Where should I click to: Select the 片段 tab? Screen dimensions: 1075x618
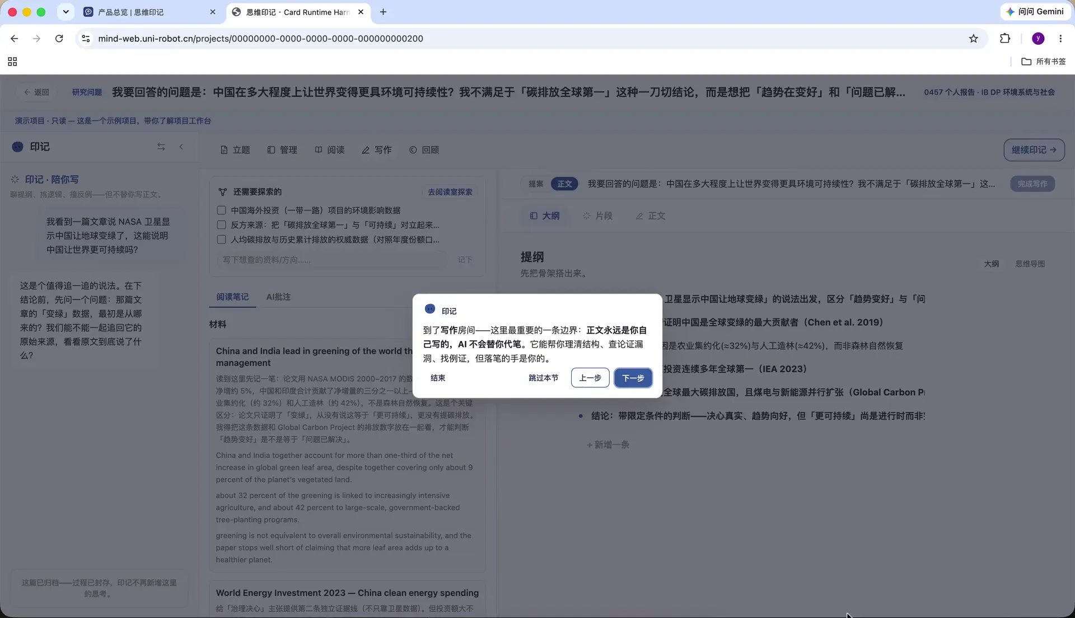click(597, 216)
